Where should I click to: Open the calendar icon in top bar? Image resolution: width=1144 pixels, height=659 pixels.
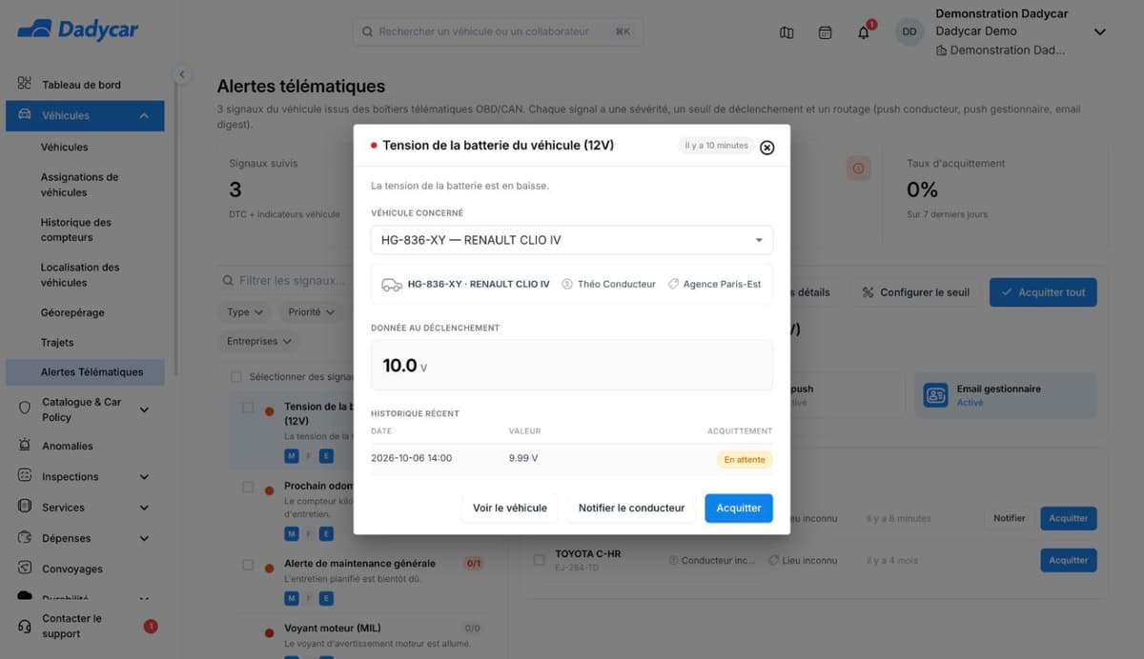pos(826,32)
